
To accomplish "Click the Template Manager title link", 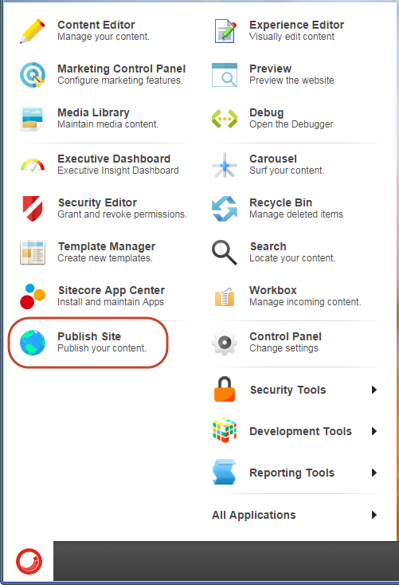I will 107,246.
